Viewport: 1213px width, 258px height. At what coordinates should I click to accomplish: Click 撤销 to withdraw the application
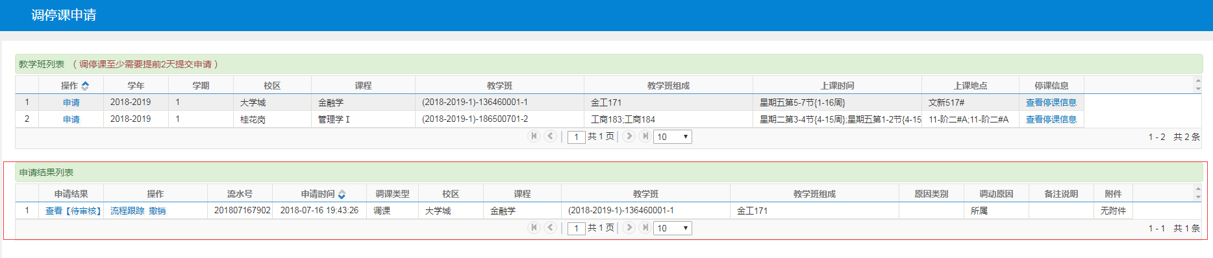[157, 211]
